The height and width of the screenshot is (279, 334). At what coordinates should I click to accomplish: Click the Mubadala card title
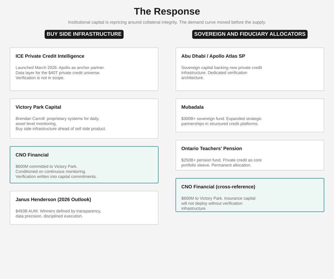(x=192, y=107)
